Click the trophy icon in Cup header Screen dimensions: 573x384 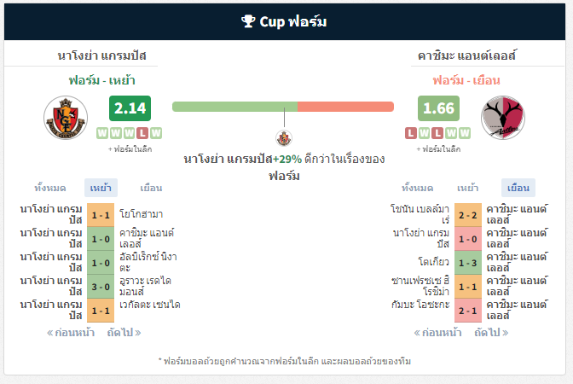248,21
